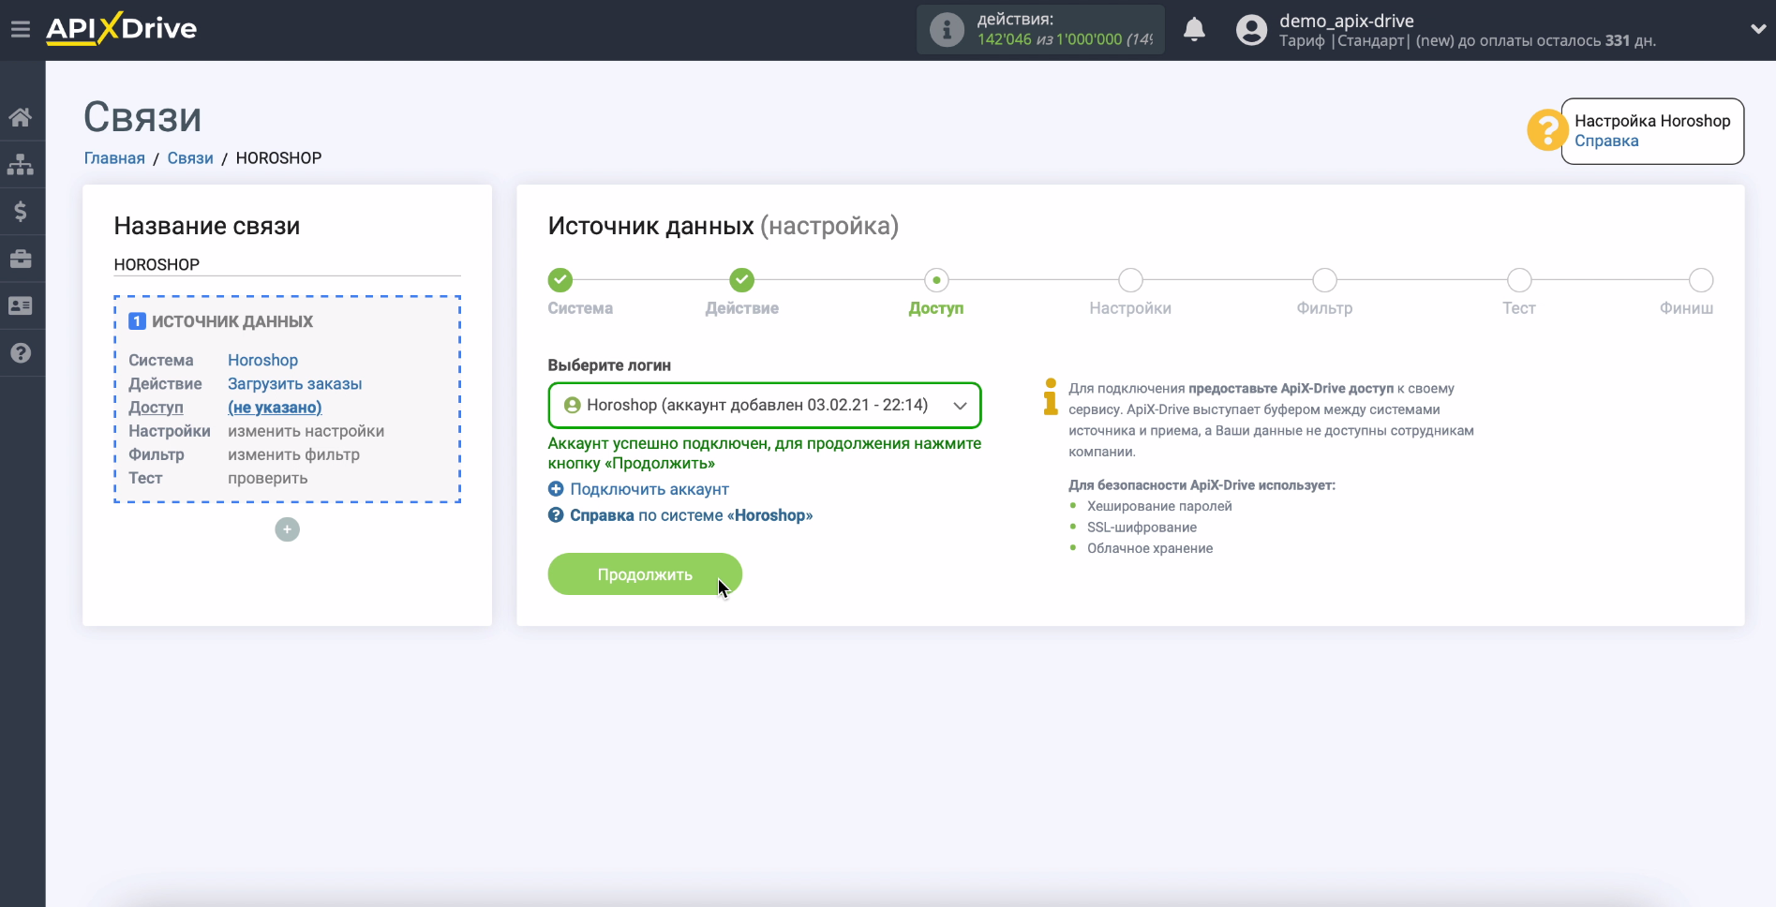Screen dimensions: 1776x907
Task: Select the Настройки step
Action: click(x=1130, y=280)
